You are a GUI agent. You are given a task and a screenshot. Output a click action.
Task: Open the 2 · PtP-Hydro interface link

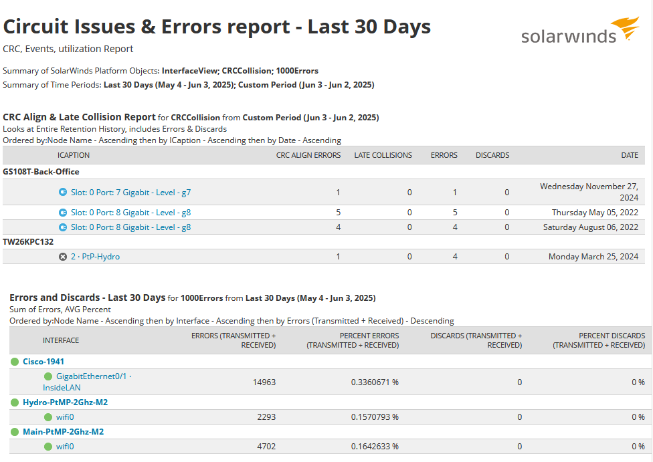point(96,257)
